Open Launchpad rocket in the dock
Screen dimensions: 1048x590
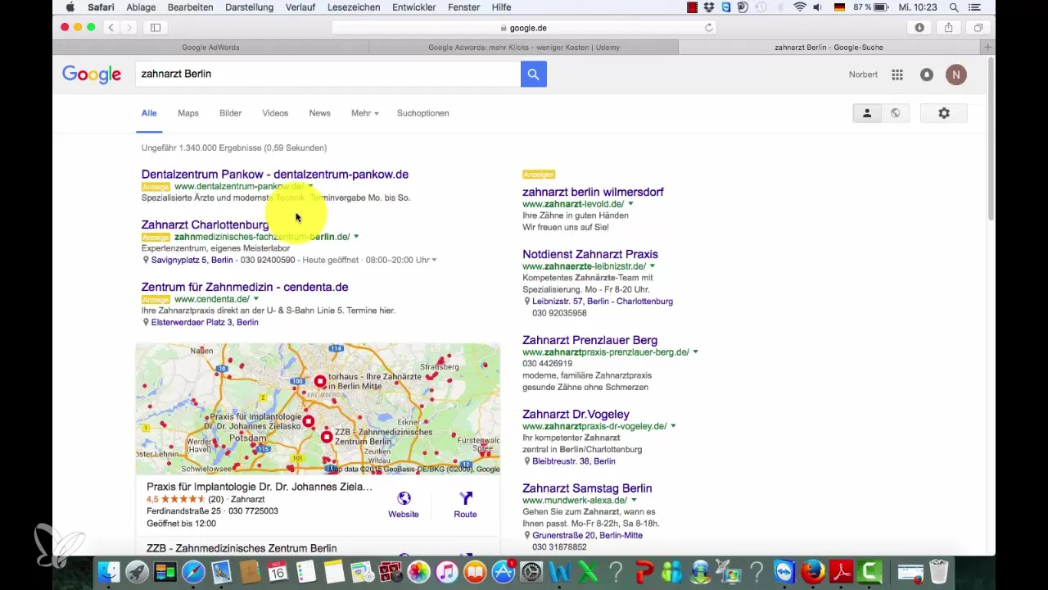click(138, 572)
